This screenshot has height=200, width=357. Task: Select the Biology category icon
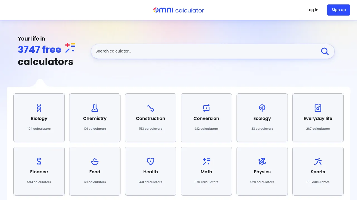(x=39, y=108)
